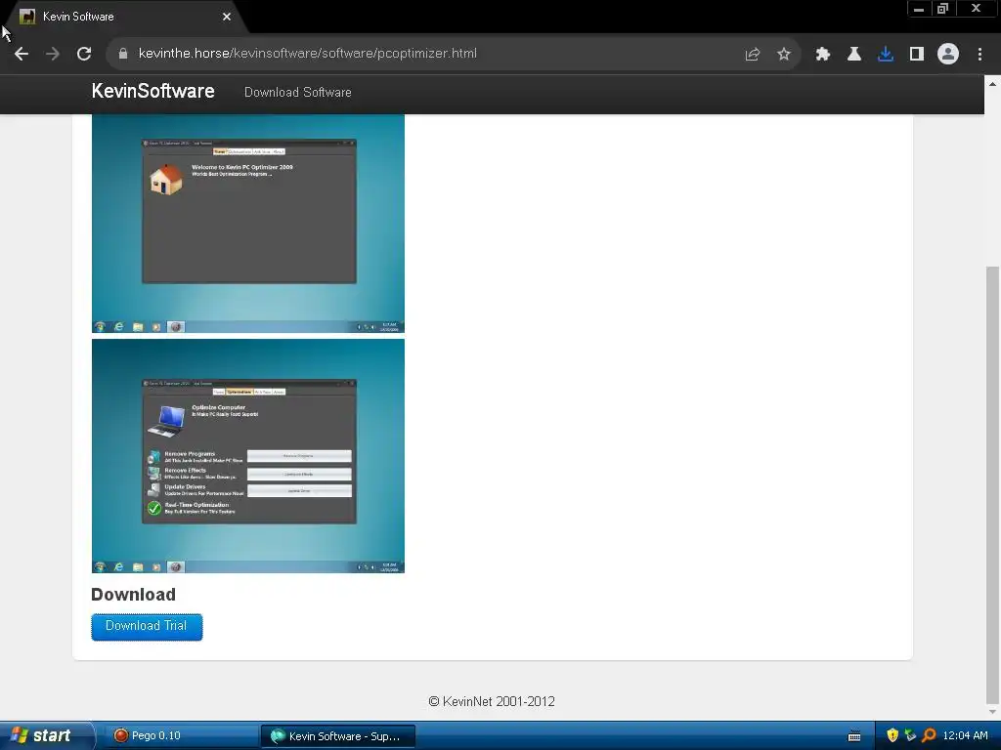This screenshot has height=750, width=1001.
Task: Switch to Kevin Software taskbar item
Action: click(337, 736)
